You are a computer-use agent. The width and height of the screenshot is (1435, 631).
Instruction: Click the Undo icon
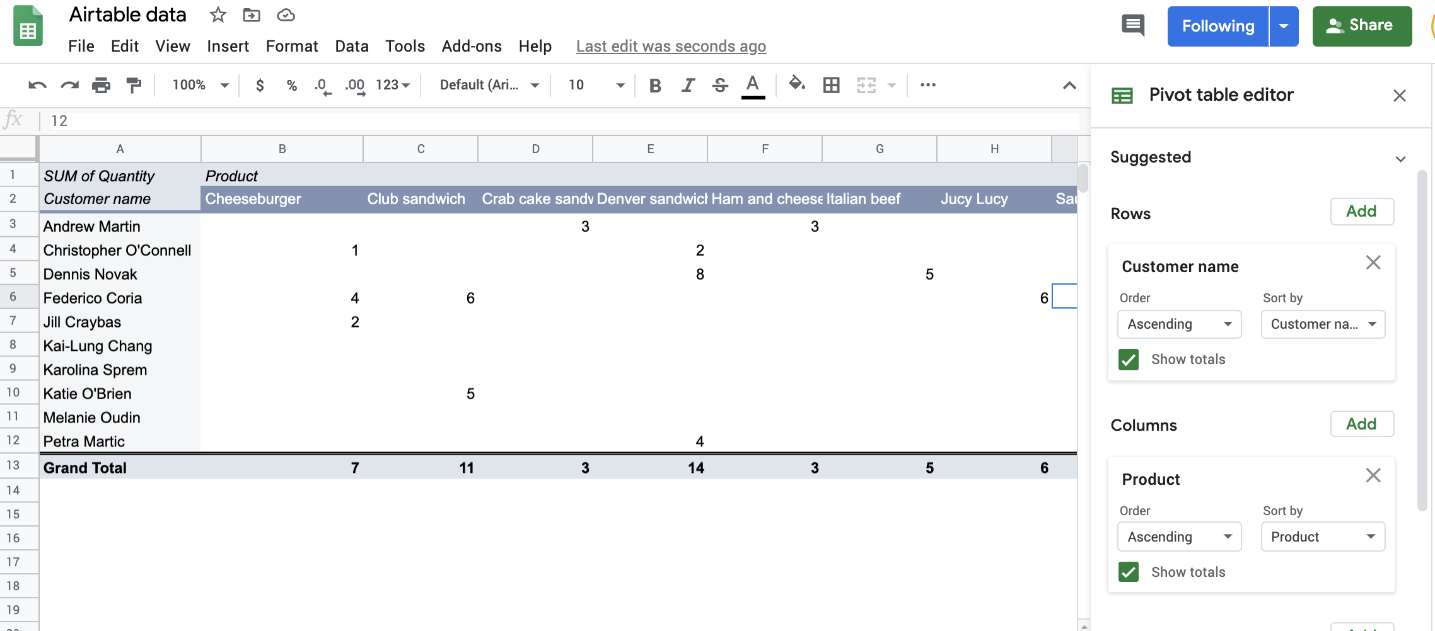(37, 85)
